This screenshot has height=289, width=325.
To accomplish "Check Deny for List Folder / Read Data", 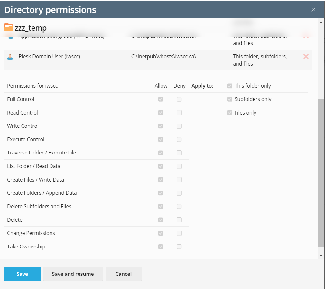I will click(179, 166).
